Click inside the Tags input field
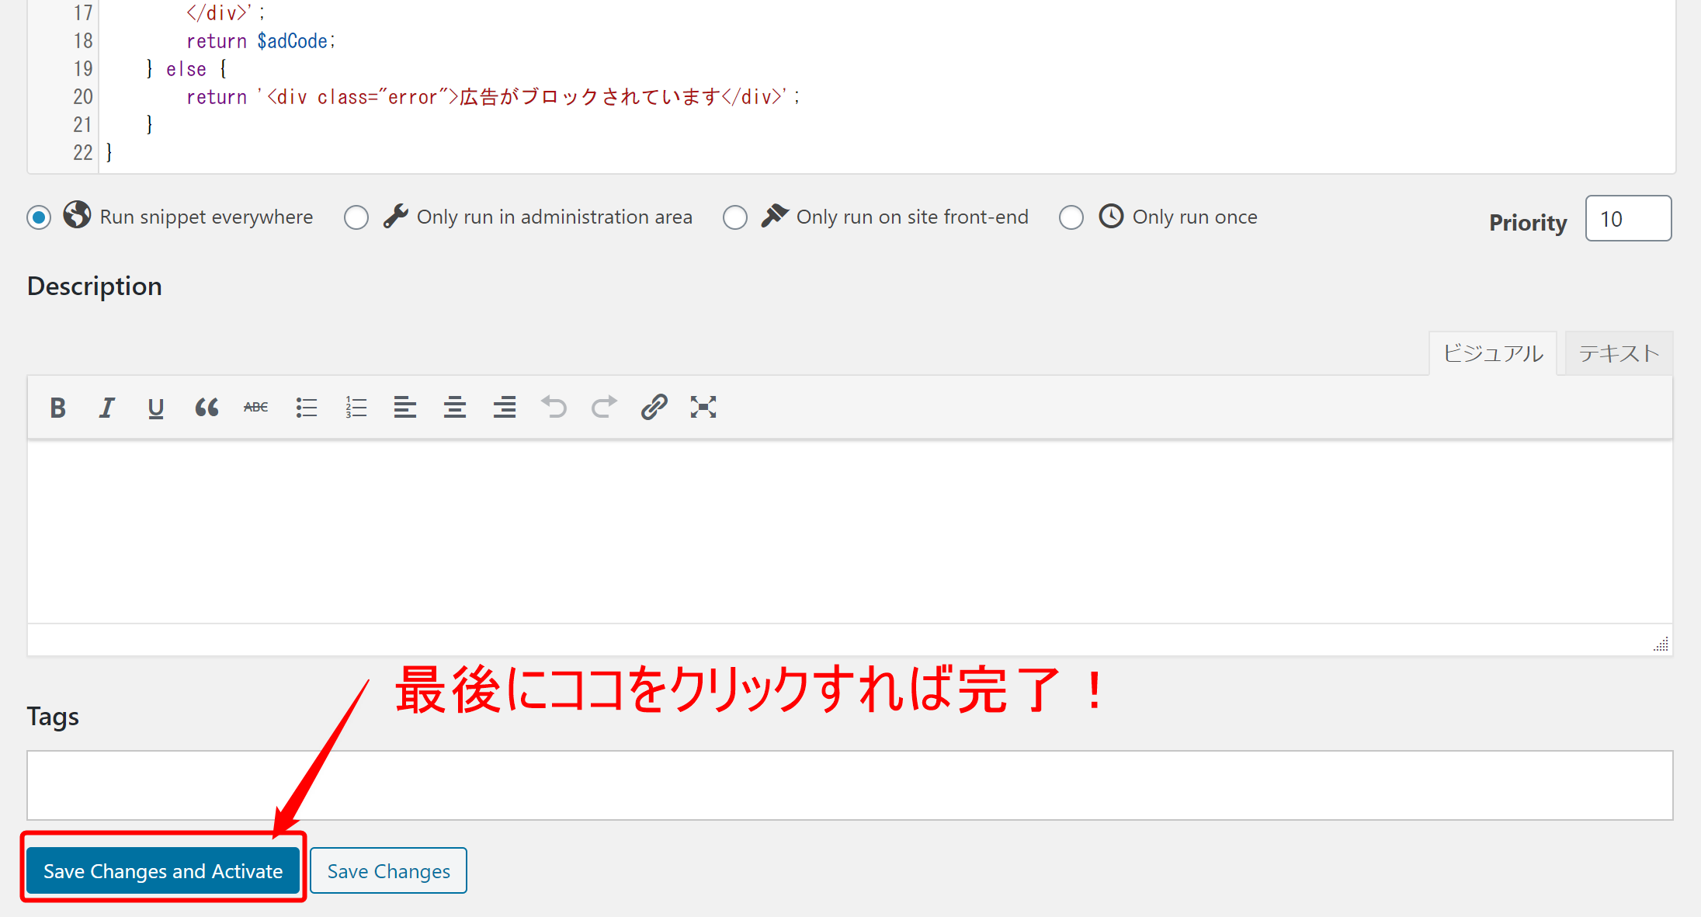1701x917 pixels. pyautogui.click(x=850, y=785)
